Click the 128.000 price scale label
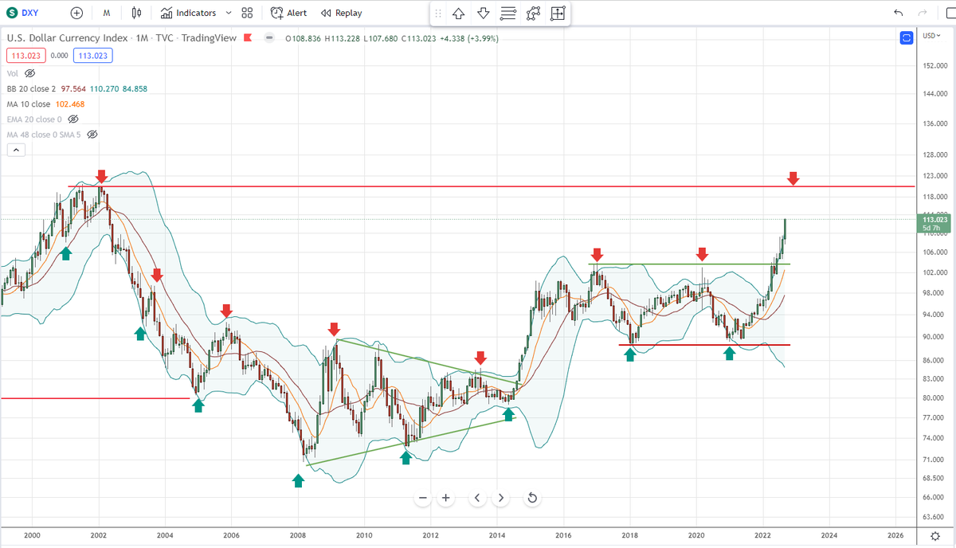This screenshot has width=956, height=548. click(x=935, y=155)
